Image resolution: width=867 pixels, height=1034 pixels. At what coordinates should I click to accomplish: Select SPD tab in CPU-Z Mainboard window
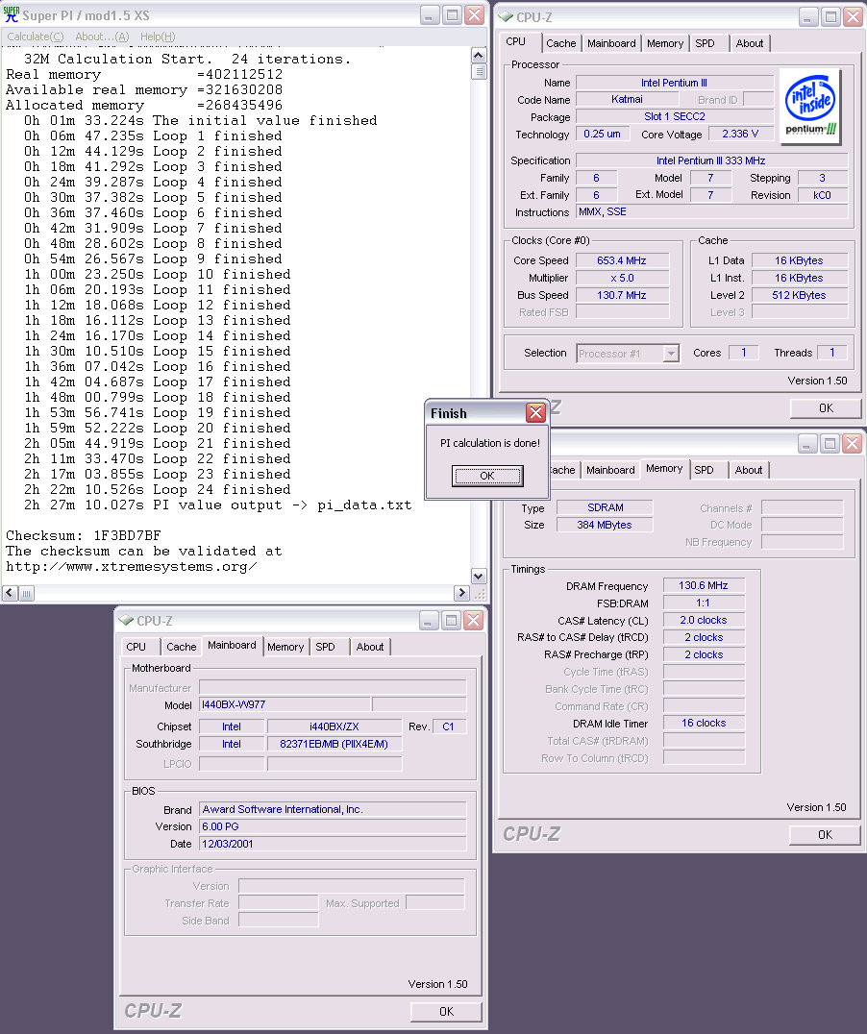click(x=325, y=647)
